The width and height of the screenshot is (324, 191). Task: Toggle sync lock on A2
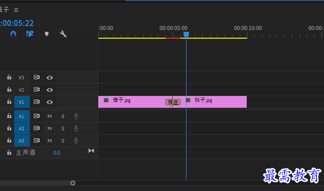point(37,128)
